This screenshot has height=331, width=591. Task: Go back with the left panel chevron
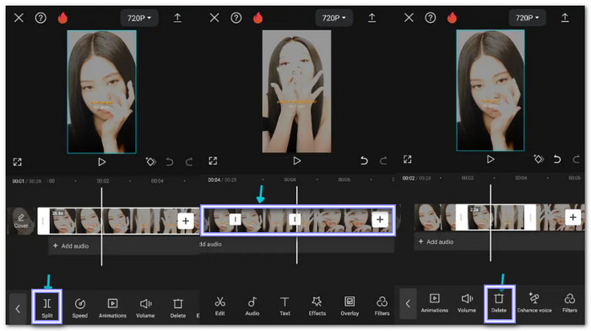(18, 309)
